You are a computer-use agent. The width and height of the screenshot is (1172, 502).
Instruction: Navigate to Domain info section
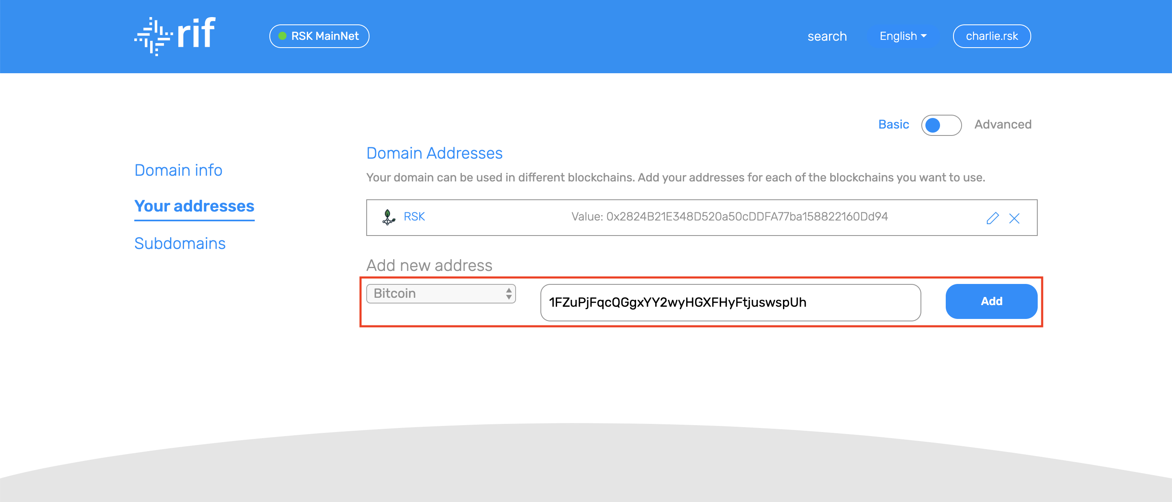pos(179,170)
